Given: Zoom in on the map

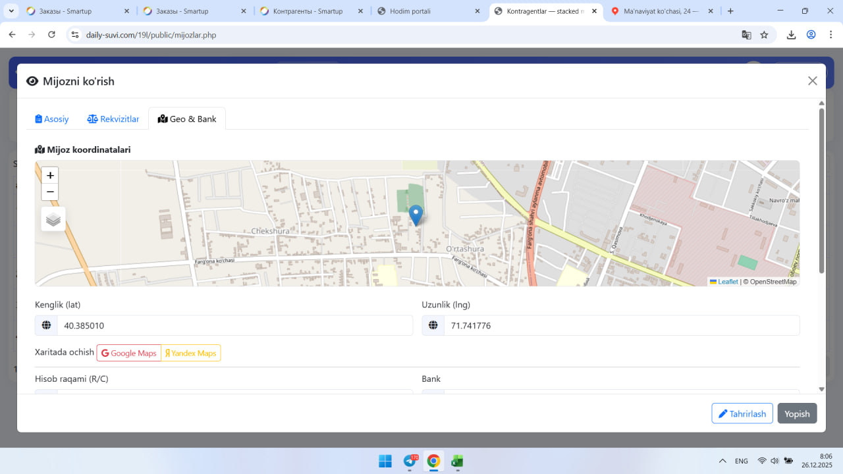Looking at the screenshot, I should click(x=50, y=176).
